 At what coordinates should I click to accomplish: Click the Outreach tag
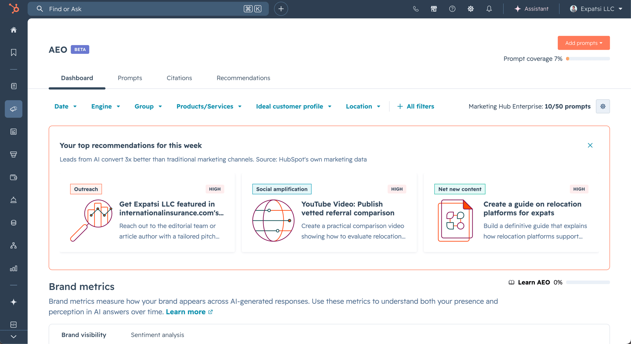click(86, 189)
